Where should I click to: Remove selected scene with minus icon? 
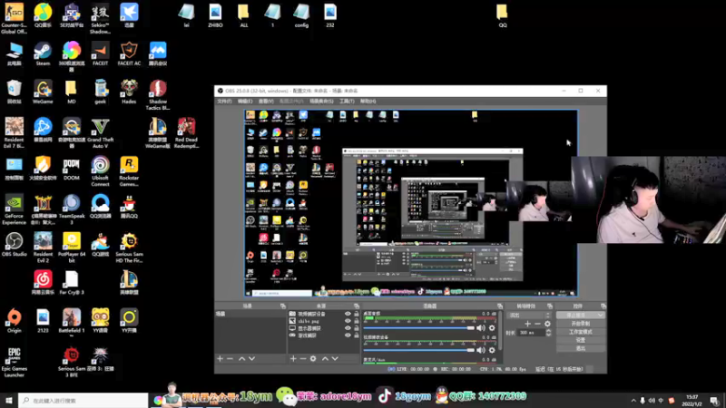coord(230,358)
